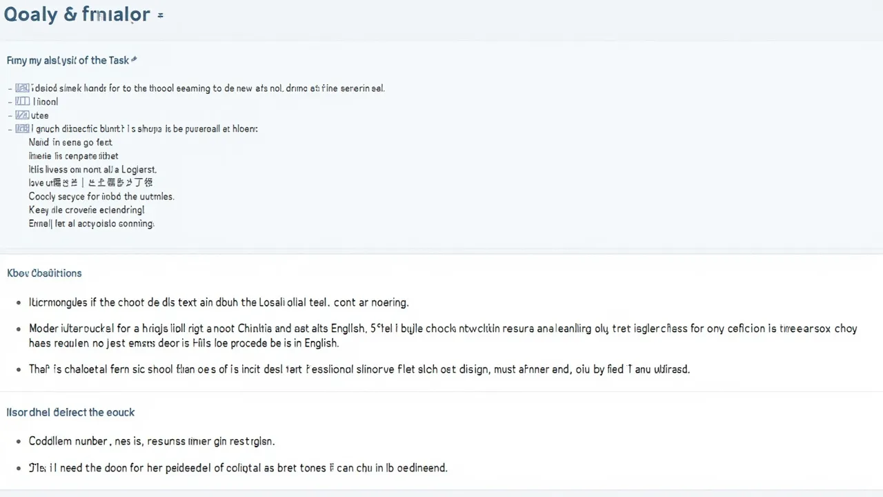Collapse the dash before the 'utee' item

click(x=10, y=116)
